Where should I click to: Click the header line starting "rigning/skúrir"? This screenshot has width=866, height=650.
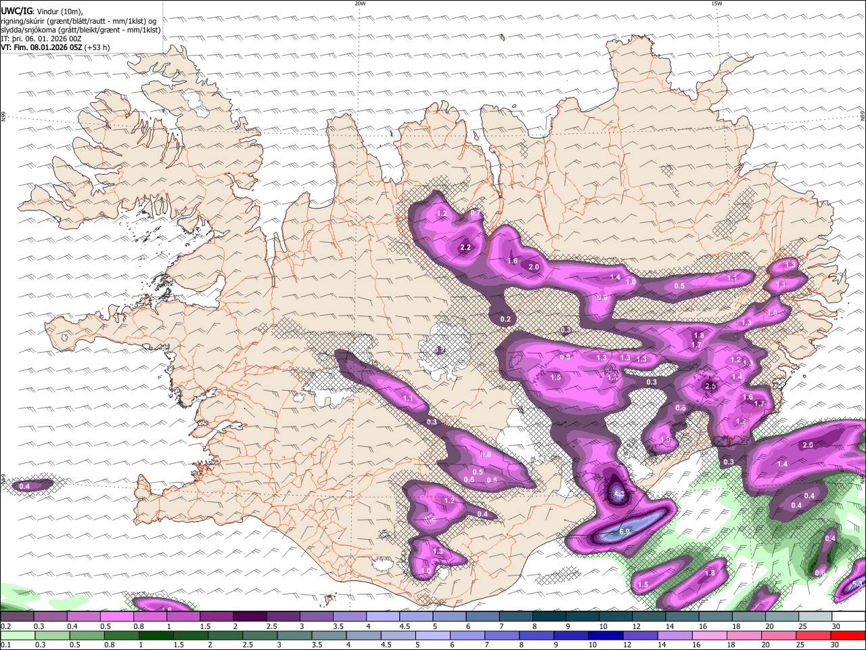[x=78, y=20]
